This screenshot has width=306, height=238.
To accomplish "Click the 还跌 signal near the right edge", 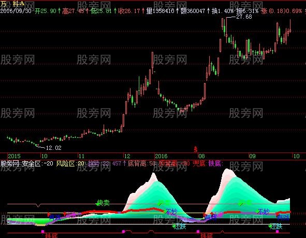I will tap(276, 227).
